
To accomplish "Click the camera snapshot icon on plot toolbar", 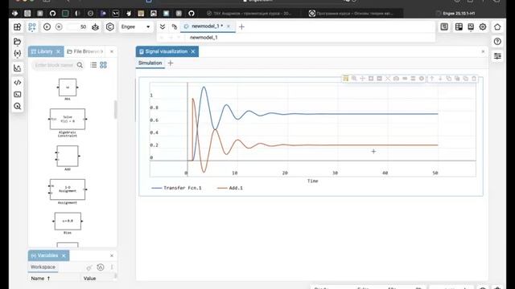I will point(396,79).
